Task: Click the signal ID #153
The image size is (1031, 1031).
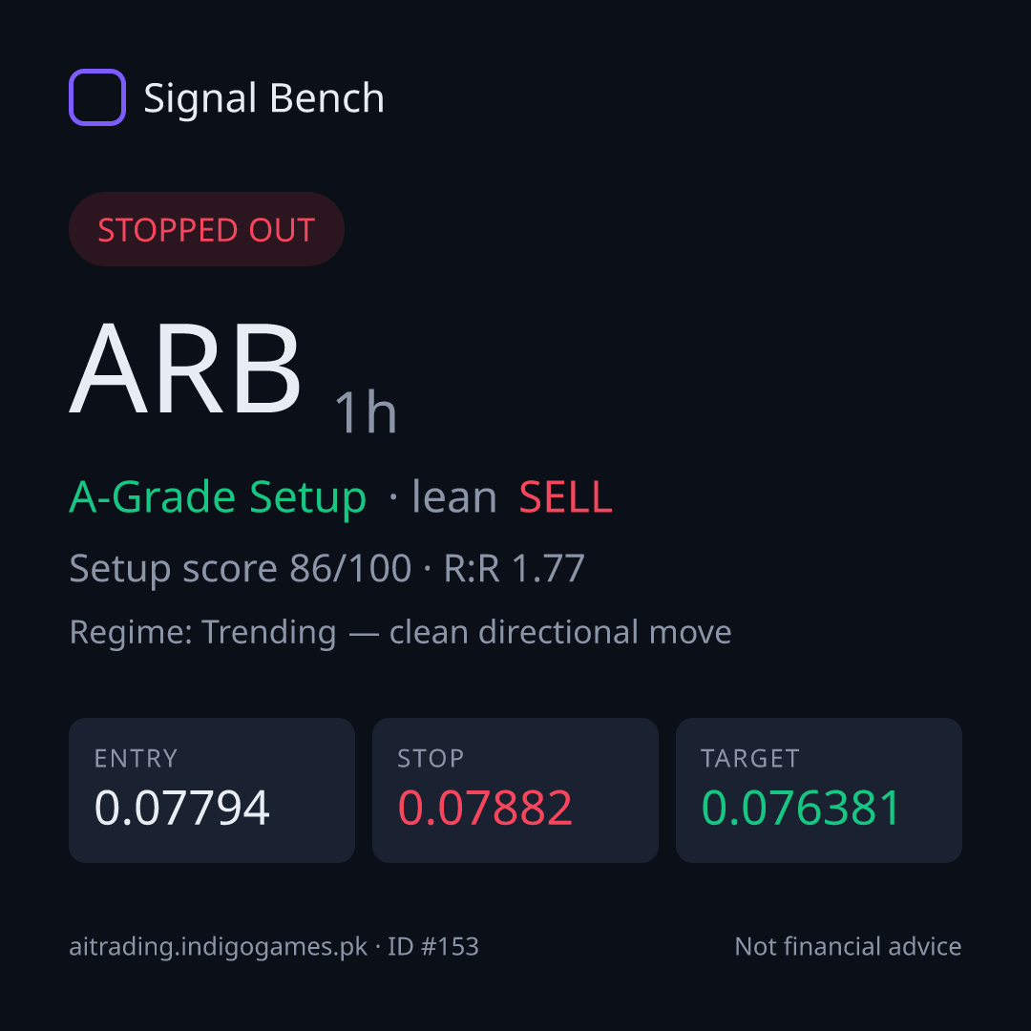Action: (432, 946)
